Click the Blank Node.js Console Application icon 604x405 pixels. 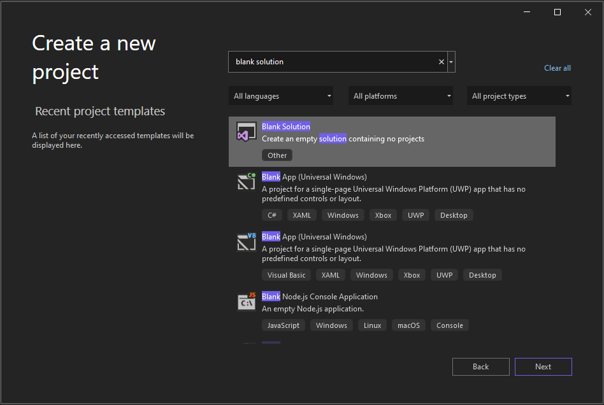(247, 301)
